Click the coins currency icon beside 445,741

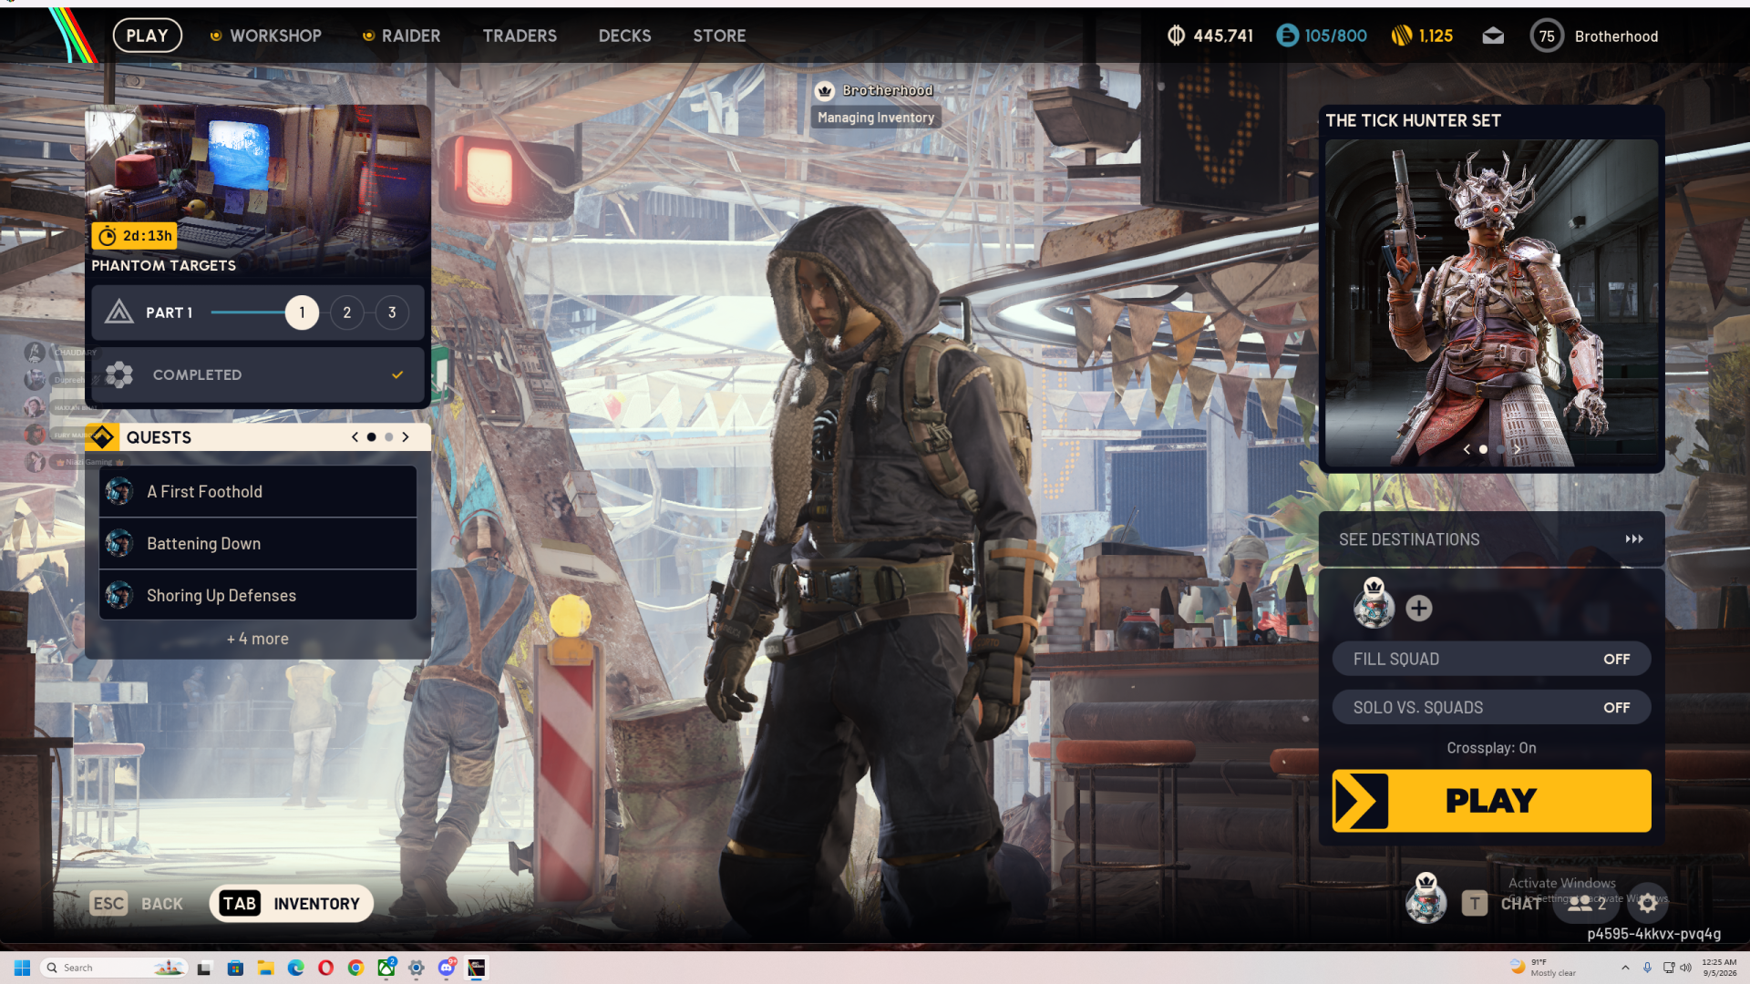click(x=1176, y=36)
